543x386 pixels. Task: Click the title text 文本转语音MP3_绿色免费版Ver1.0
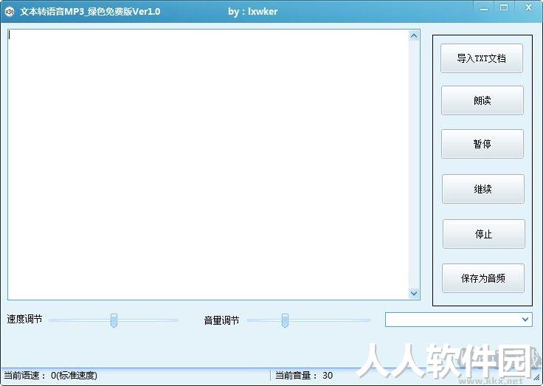pos(90,11)
